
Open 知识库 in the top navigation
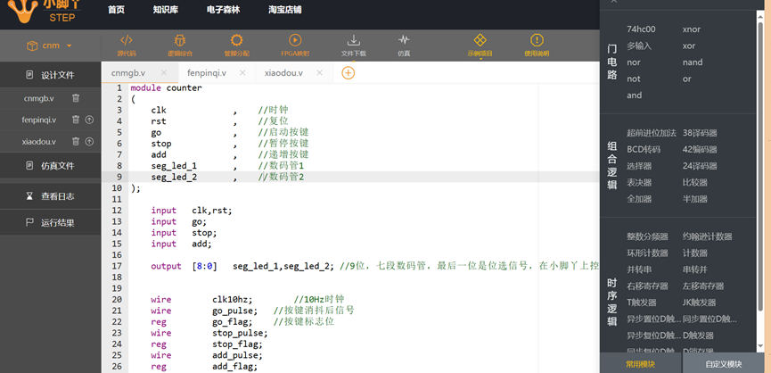tap(165, 10)
